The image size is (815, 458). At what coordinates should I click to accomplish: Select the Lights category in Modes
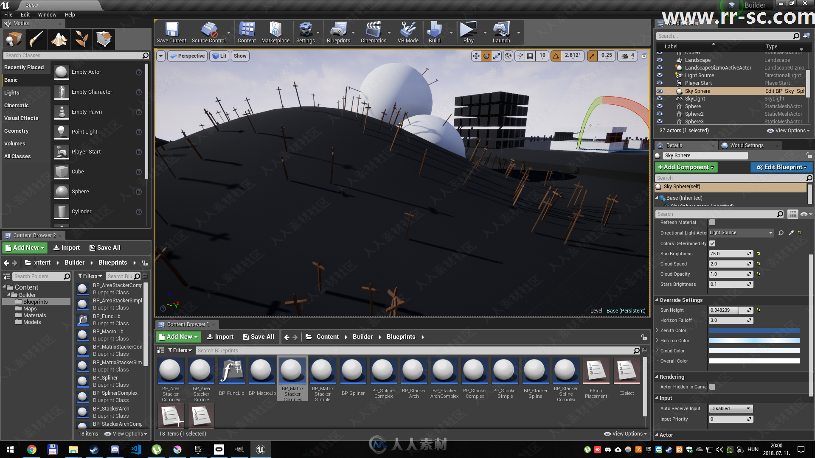12,93
